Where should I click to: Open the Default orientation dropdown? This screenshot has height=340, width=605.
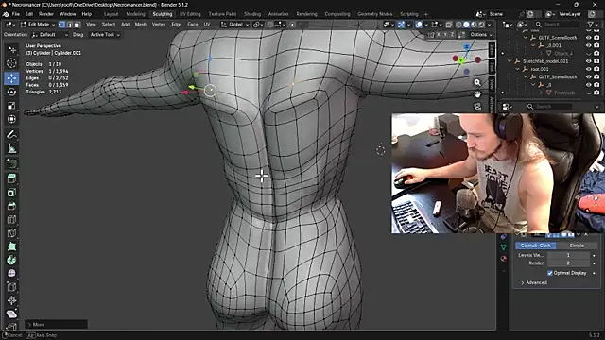click(x=50, y=35)
